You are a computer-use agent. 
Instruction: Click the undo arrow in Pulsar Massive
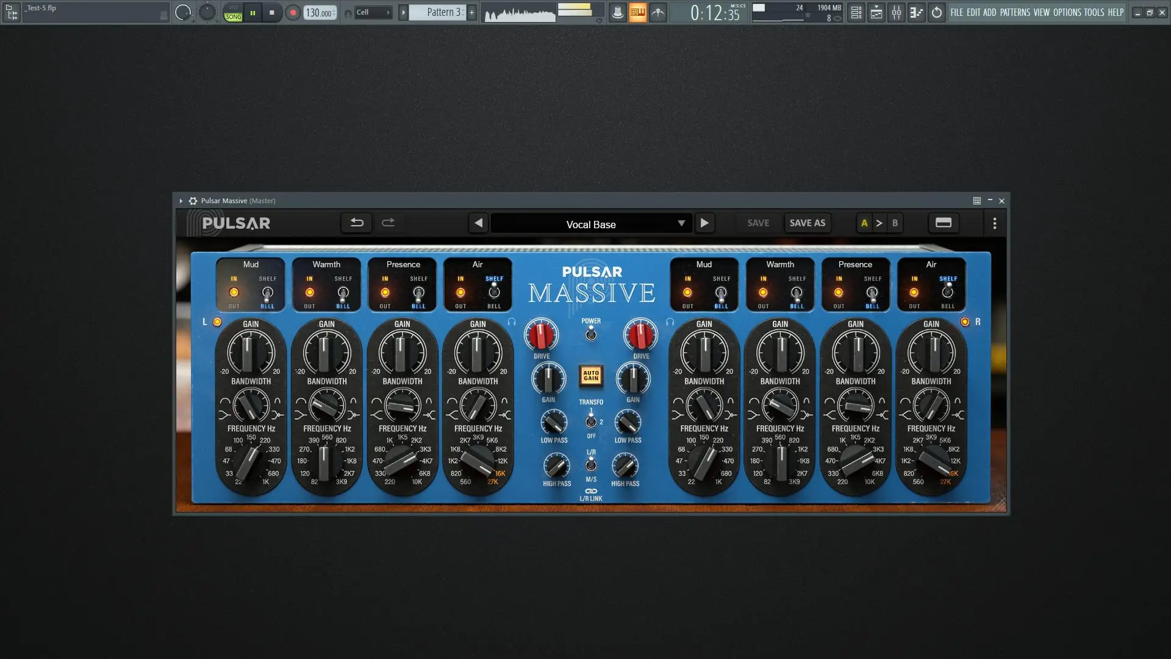356,223
